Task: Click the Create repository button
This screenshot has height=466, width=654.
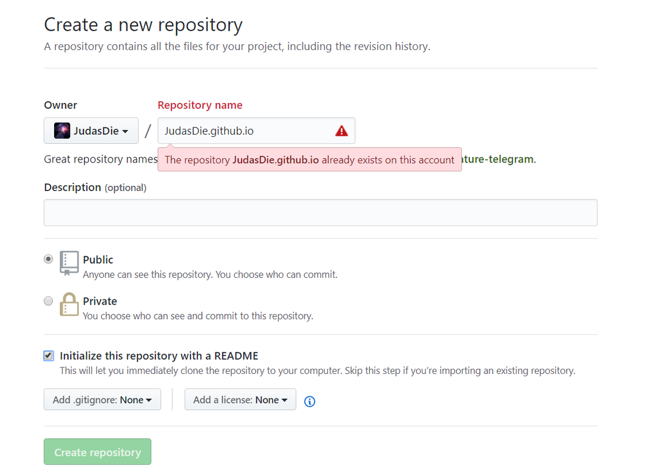Action: [x=97, y=452]
